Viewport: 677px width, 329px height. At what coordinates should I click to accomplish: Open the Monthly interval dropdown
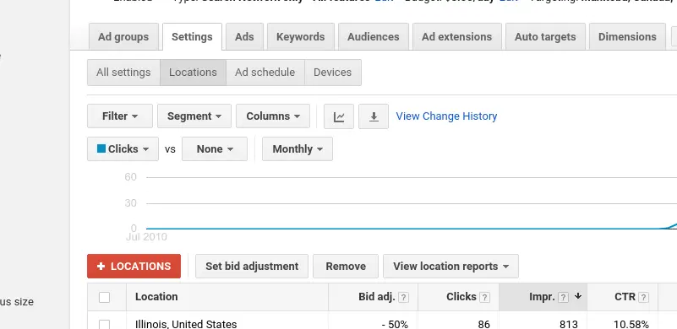[298, 149]
